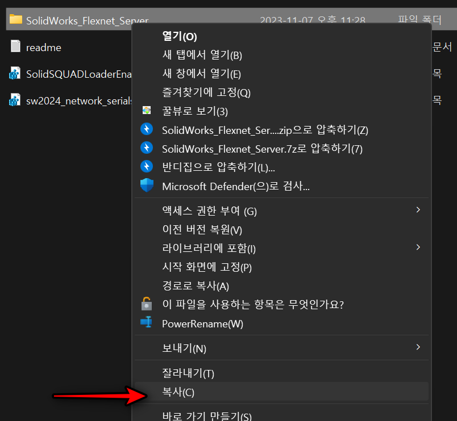Launch PowerRename(W) from the menu
Image resolution: width=457 pixels, height=421 pixels.
281,323
